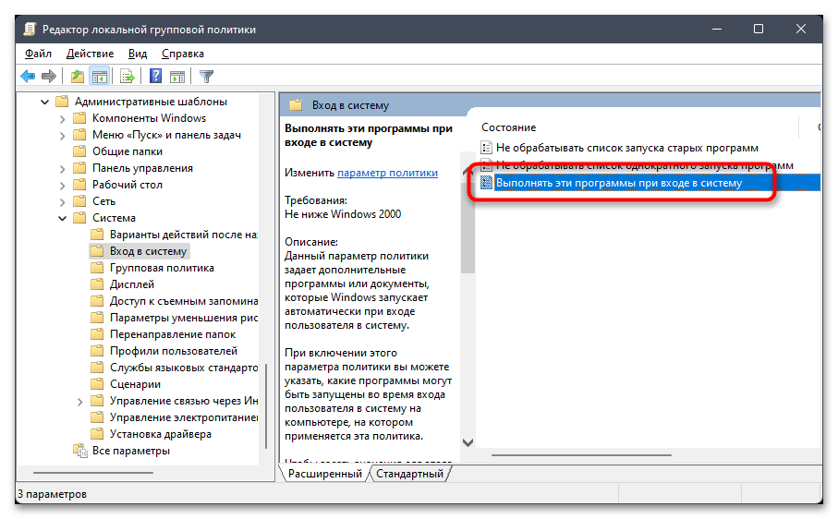Expand the Компоненты Windows node
Screen dimensions: 838x519
(x=63, y=118)
